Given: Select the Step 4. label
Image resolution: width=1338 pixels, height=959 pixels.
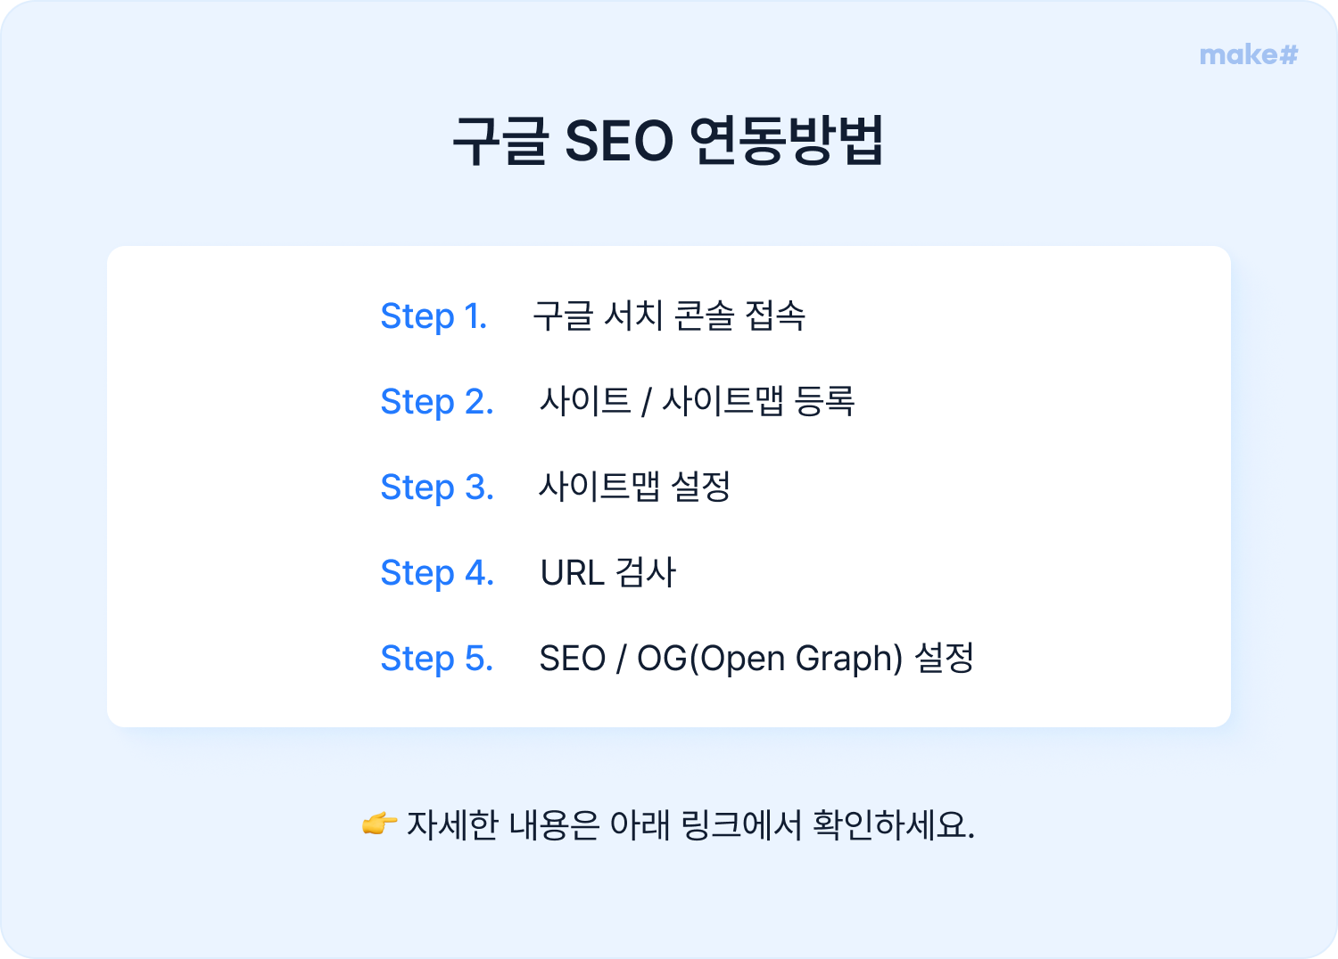Looking at the screenshot, I should [437, 573].
